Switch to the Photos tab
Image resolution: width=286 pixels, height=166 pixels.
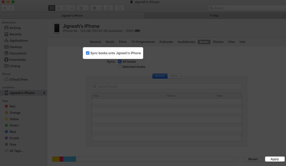(218, 42)
